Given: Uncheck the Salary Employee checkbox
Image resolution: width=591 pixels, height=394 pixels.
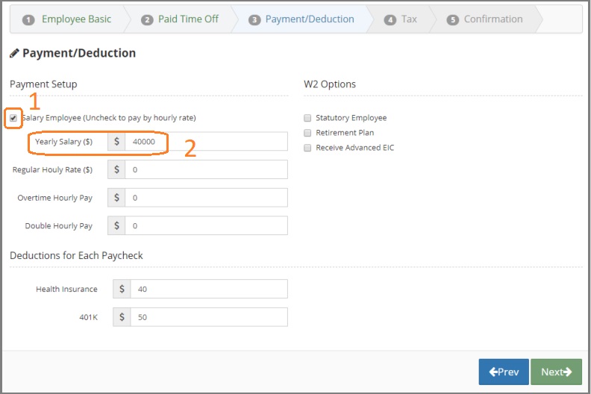Looking at the screenshot, I should click(13, 118).
